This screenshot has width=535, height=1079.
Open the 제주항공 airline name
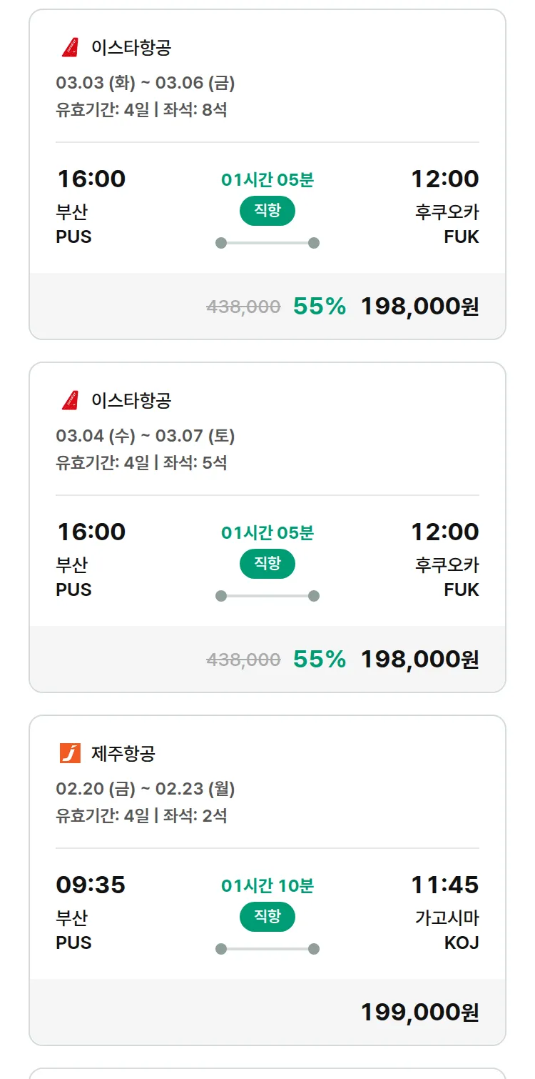pyautogui.click(x=123, y=753)
